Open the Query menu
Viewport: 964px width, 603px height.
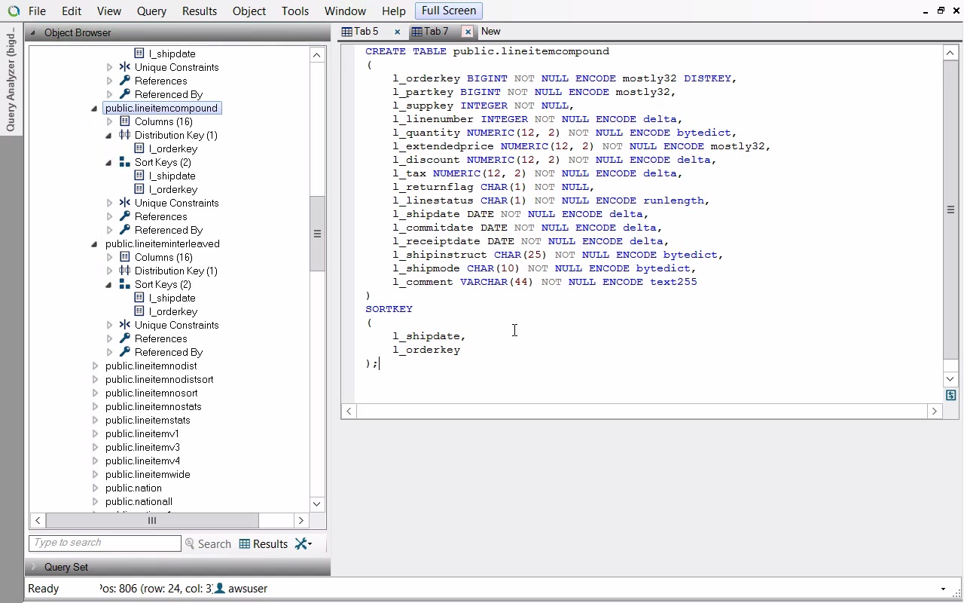point(151,11)
